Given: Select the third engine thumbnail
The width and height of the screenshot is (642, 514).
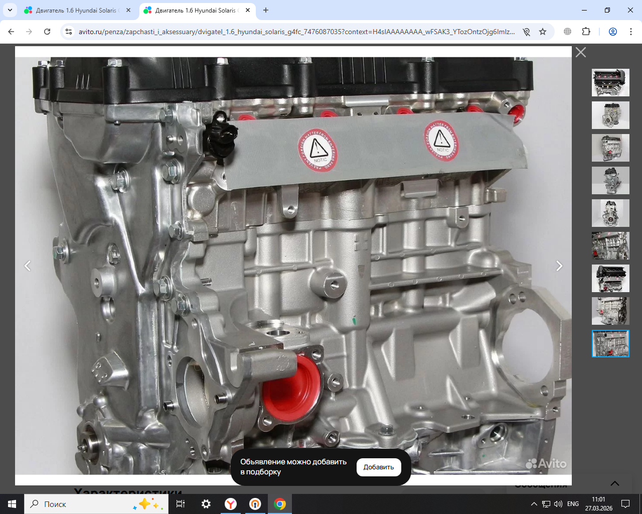Looking at the screenshot, I should point(610,148).
